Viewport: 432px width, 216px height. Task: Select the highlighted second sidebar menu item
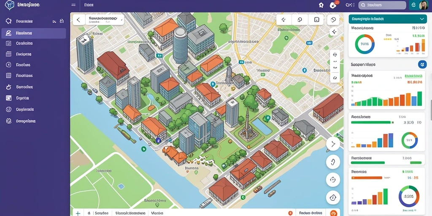[x=34, y=33]
